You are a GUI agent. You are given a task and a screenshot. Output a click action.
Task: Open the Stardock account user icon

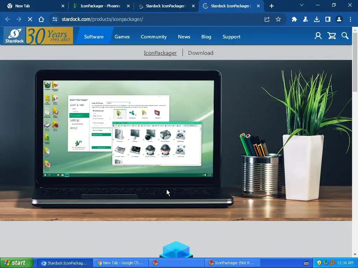[318, 36]
